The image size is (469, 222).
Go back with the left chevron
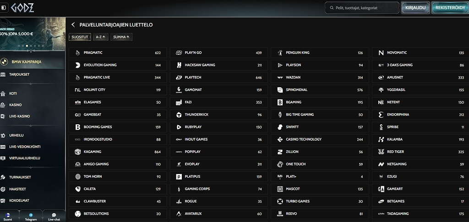[73, 25]
